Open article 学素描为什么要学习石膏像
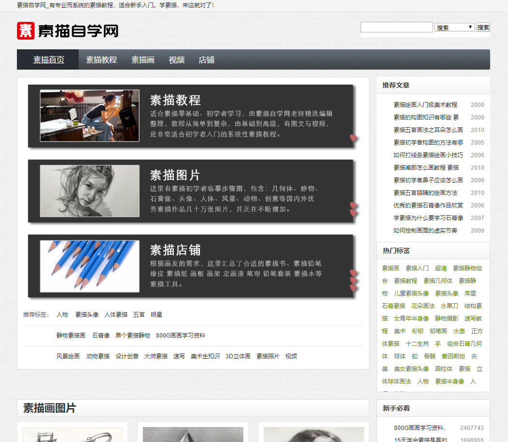 [x=428, y=218]
